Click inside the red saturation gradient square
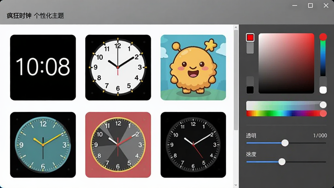This screenshot has width=334, height=188. pyautogui.click(x=286, y=63)
